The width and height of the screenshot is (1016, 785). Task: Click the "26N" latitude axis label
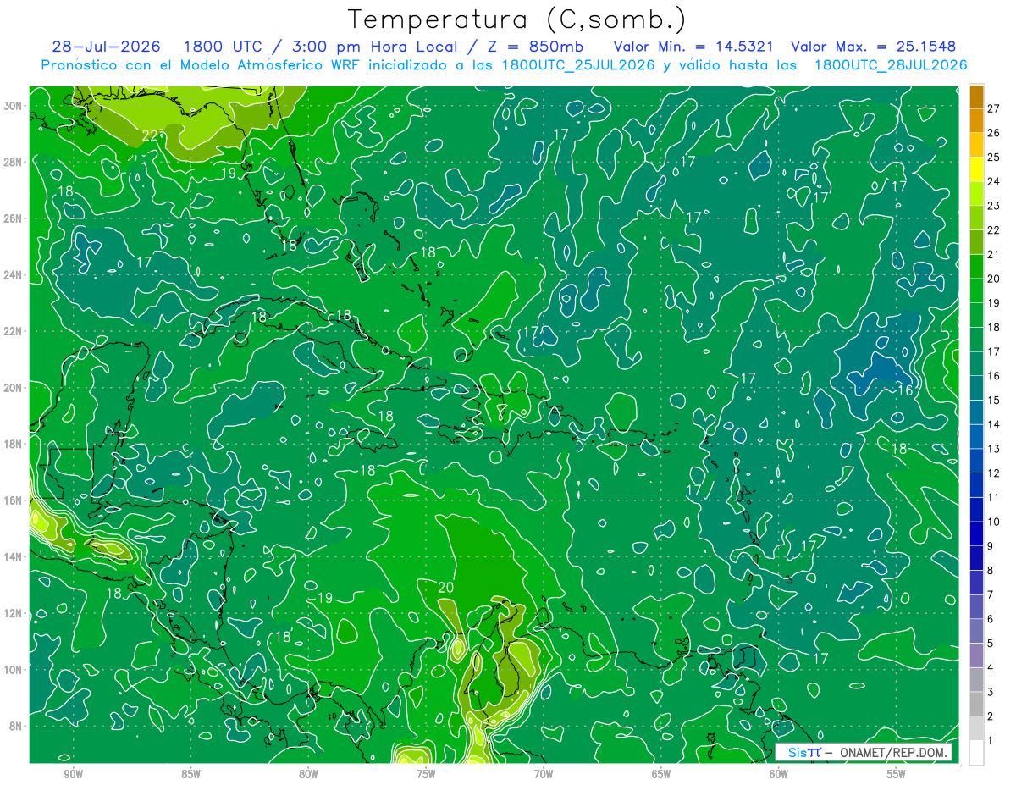pyautogui.click(x=14, y=218)
